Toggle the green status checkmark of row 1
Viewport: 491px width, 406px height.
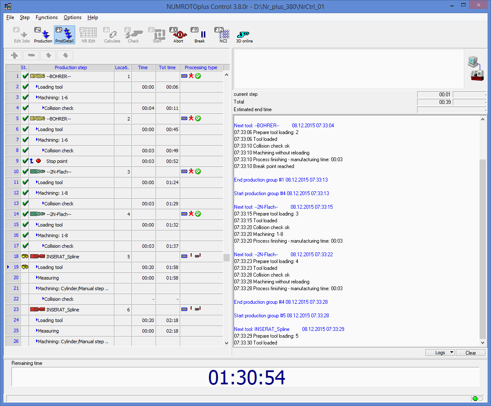click(x=25, y=76)
